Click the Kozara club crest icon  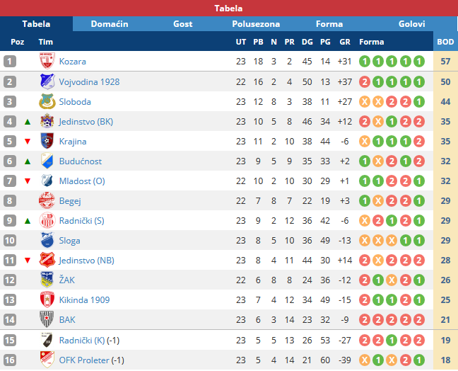pyautogui.click(x=47, y=62)
